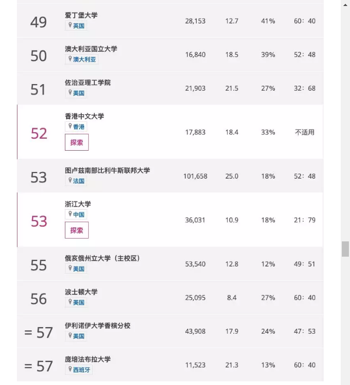The width and height of the screenshot is (350, 385).
Task: Click the pin icon under 波士顿大学
Action: (x=70, y=302)
